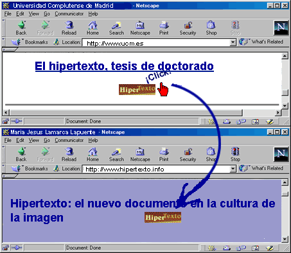Click the security lock icon in top status bar
291x253 pixels.
[6, 121]
